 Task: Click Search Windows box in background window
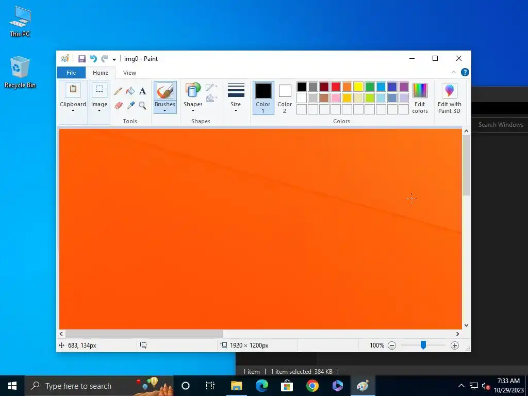pyautogui.click(x=500, y=125)
